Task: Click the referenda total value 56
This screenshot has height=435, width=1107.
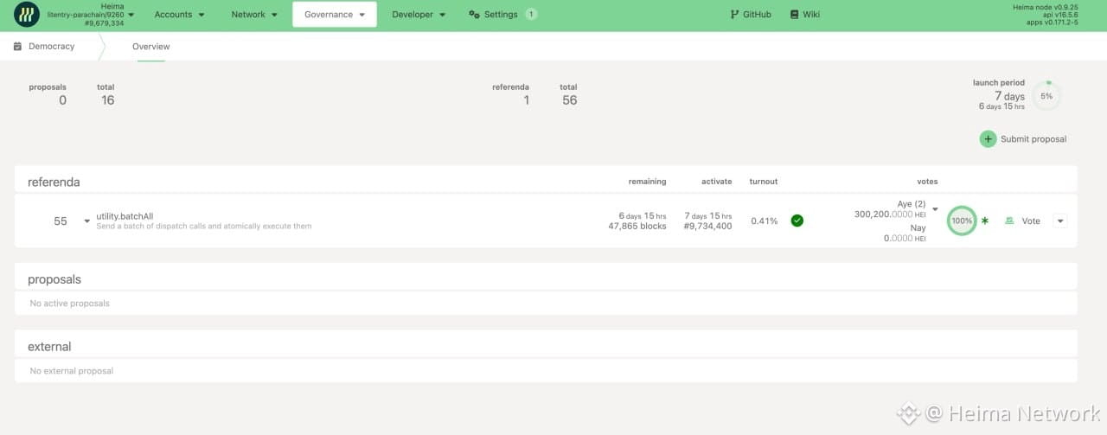Action: 569,100
